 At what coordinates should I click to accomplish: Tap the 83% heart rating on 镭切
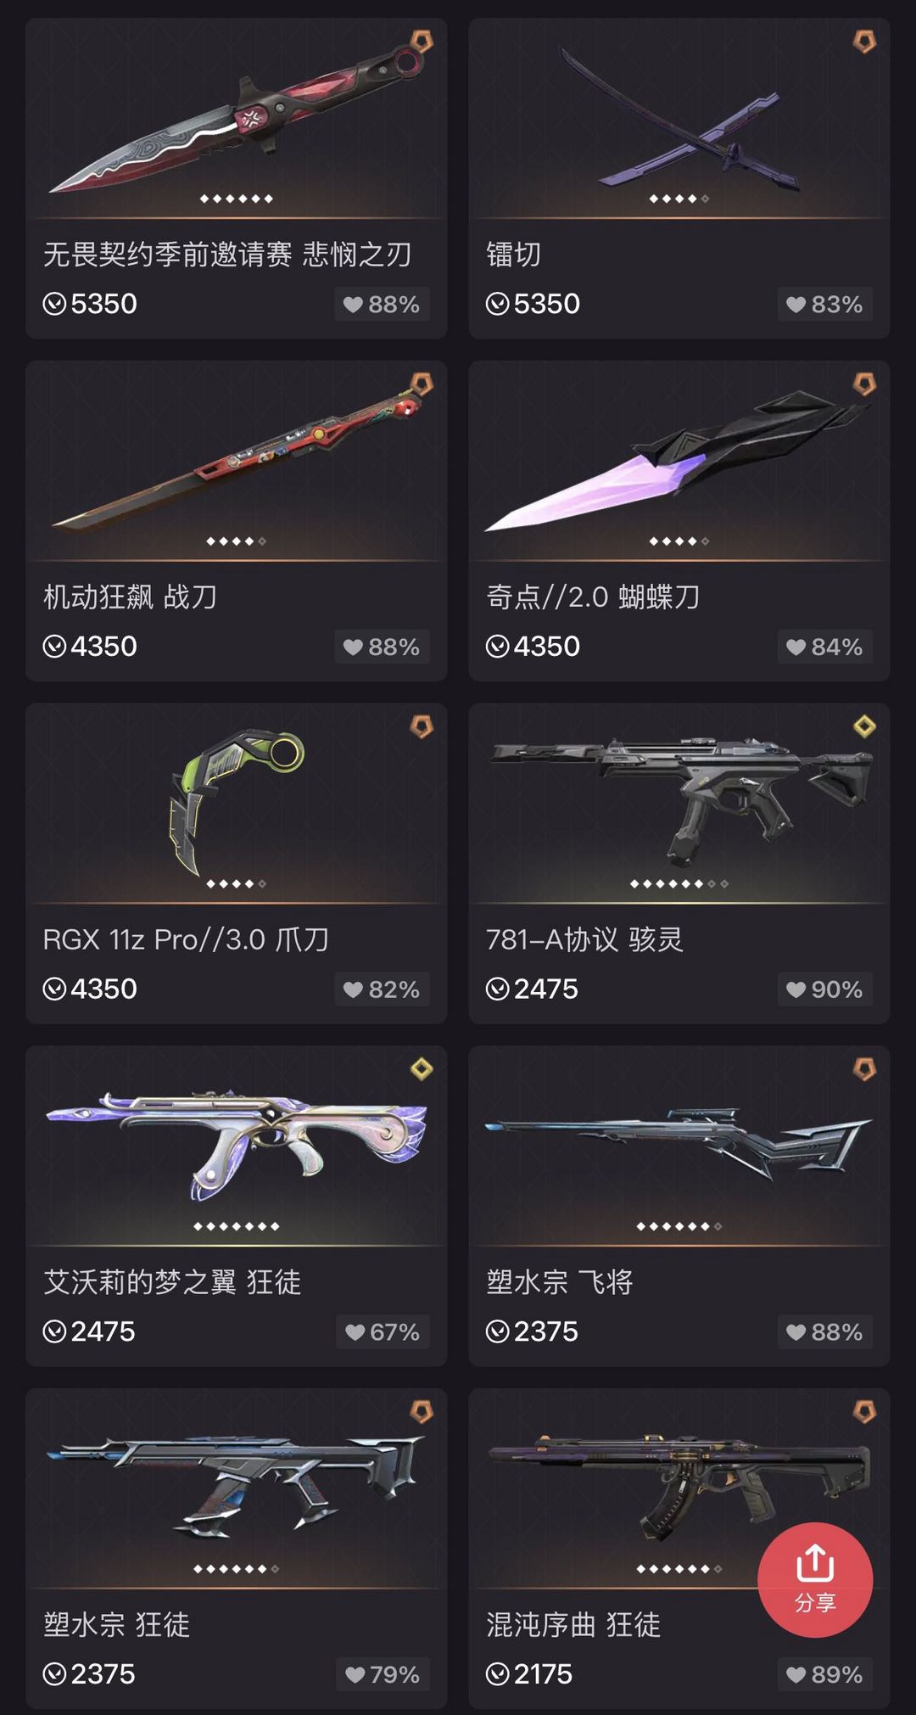(x=824, y=305)
